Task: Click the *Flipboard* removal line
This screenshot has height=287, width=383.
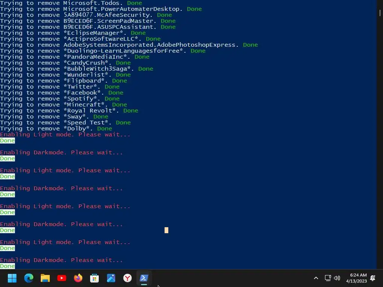Action: pyautogui.click(x=64, y=81)
